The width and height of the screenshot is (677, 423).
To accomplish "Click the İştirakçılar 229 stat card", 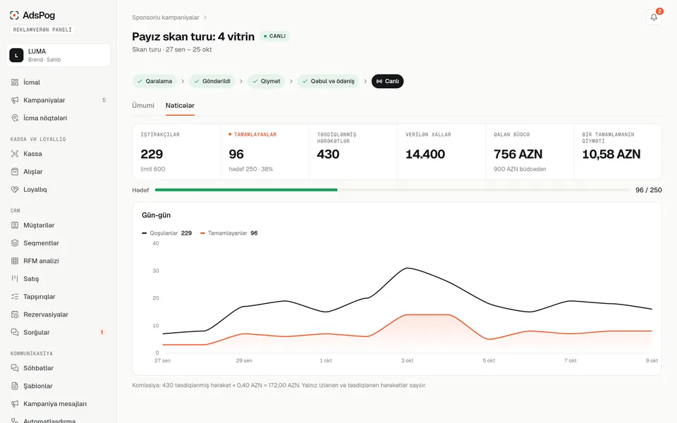I will 176,152.
